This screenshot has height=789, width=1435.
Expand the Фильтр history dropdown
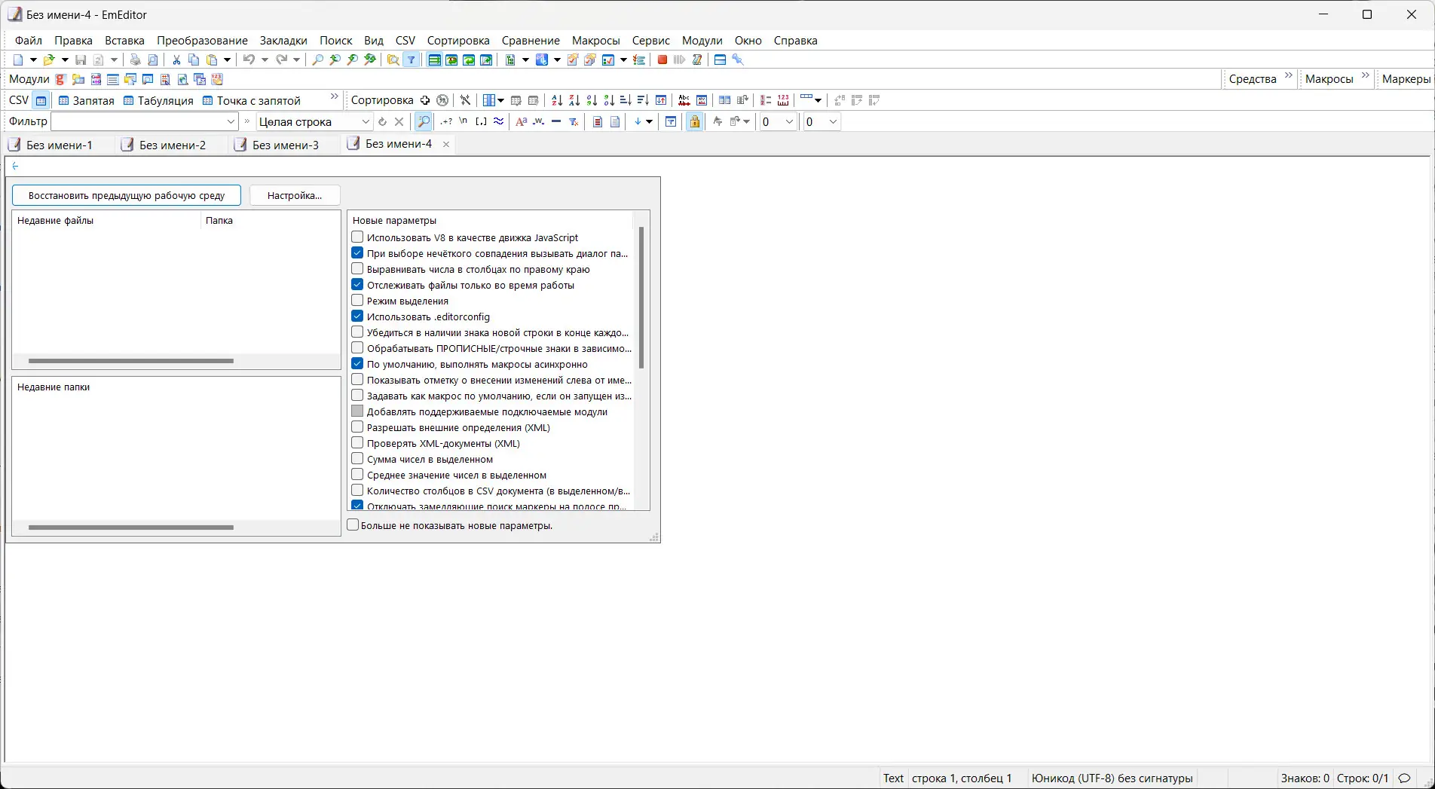click(x=231, y=121)
